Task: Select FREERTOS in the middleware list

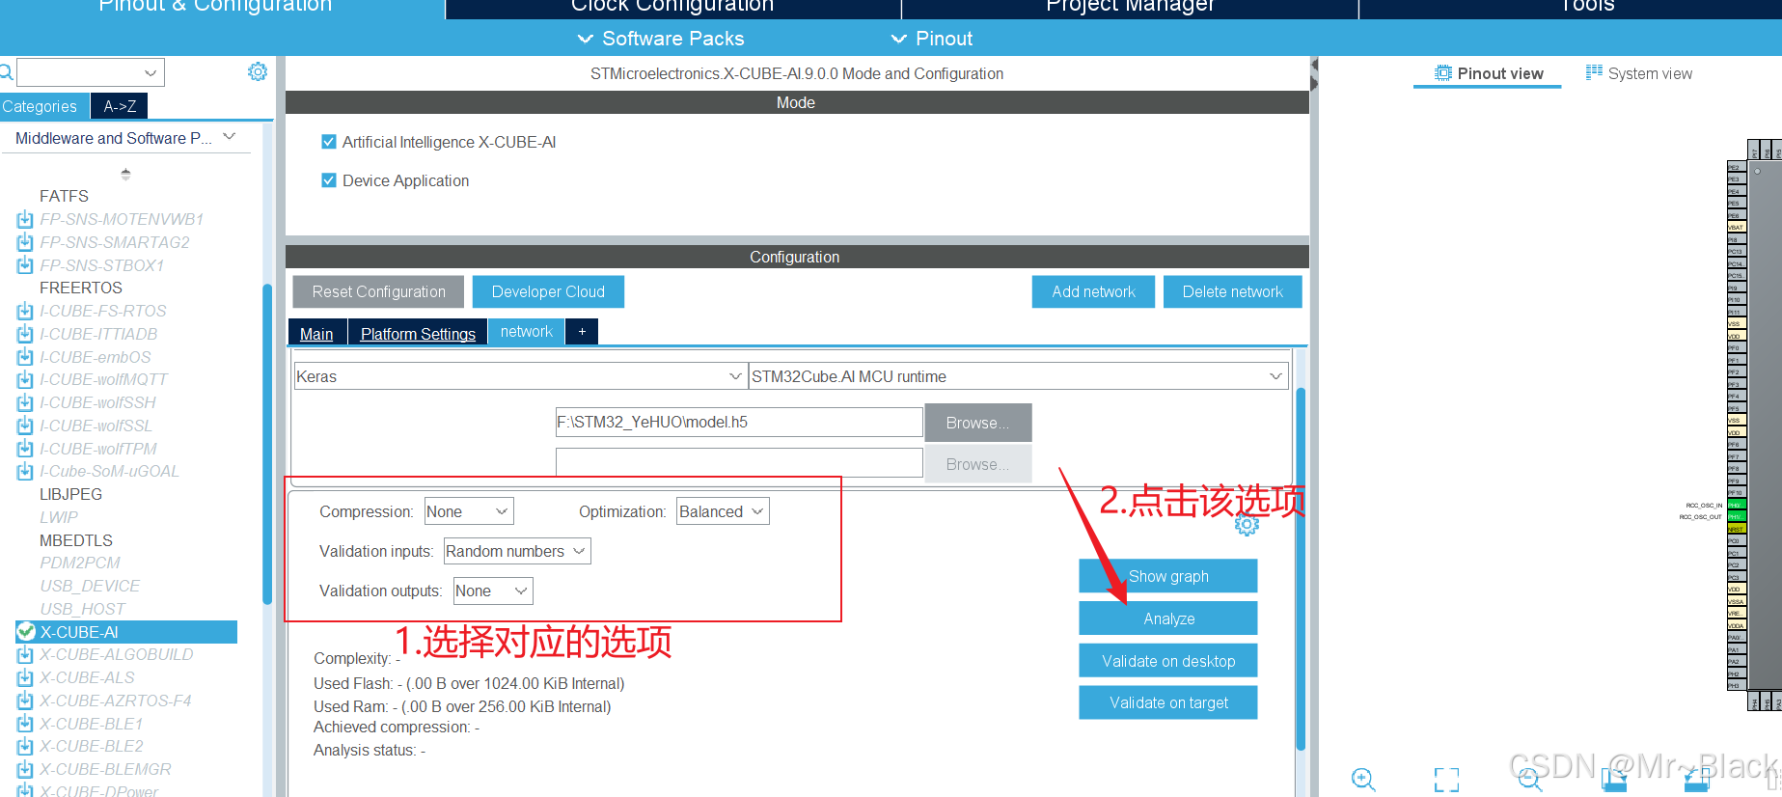Action: pyautogui.click(x=81, y=288)
